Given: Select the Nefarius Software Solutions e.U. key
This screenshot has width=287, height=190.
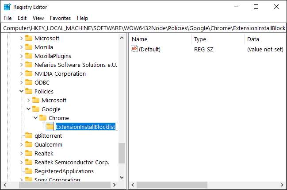Looking at the screenshot, I should (76, 65).
